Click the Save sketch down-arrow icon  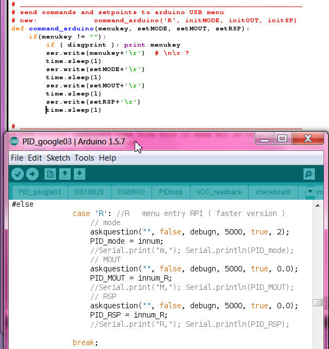[x=79, y=174]
